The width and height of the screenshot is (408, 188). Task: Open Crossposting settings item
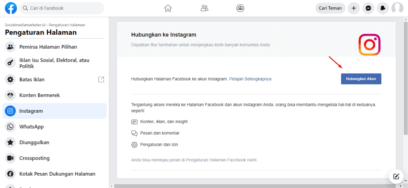[x=54, y=158]
